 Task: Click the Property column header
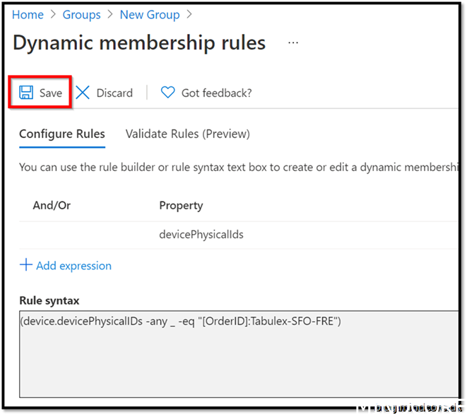(181, 206)
